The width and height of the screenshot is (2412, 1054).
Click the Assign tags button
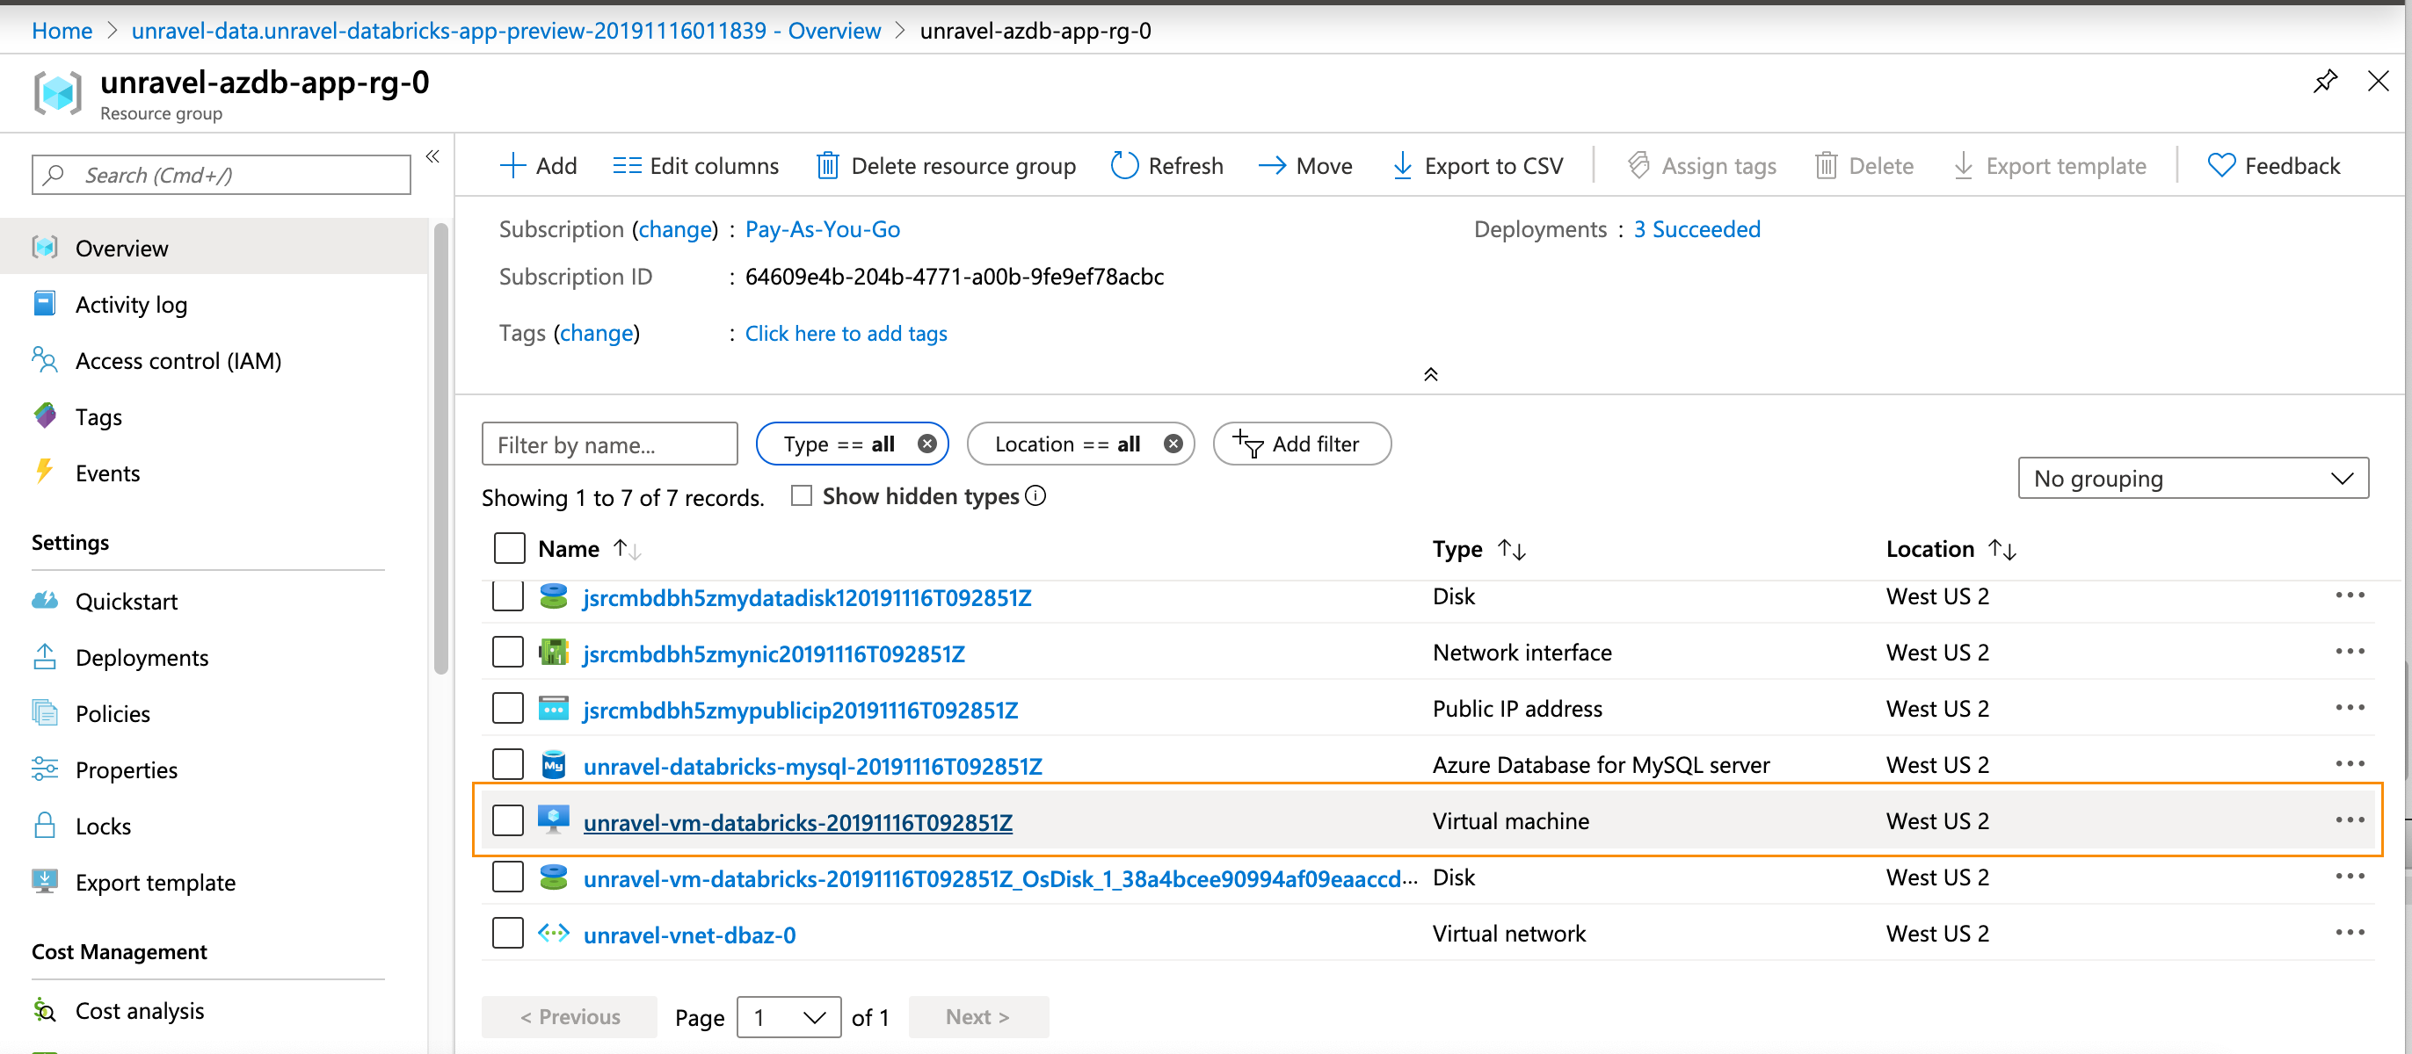[x=1703, y=165]
